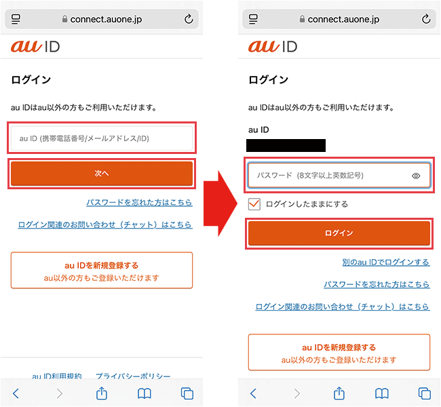Tap the reader view icon on right screen
Screen dimensions: 441x407
point(253,19)
